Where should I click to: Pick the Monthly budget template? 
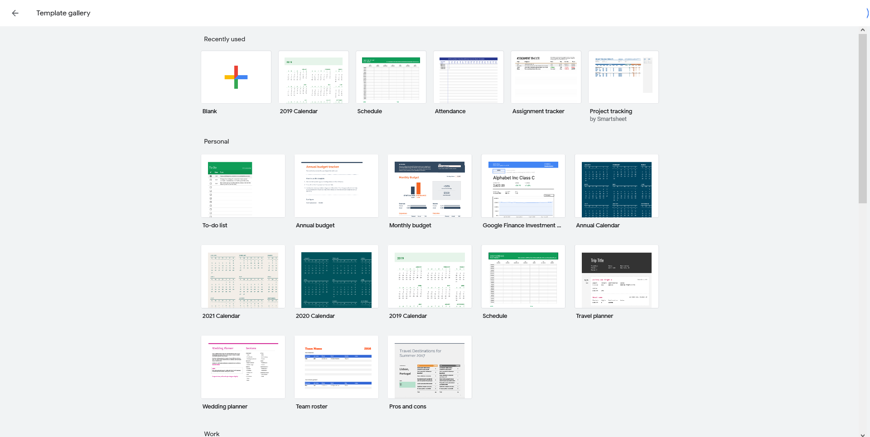pyautogui.click(x=430, y=186)
